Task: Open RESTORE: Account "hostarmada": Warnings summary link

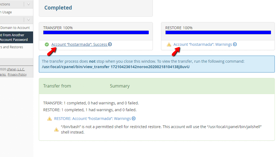Action: (92, 119)
